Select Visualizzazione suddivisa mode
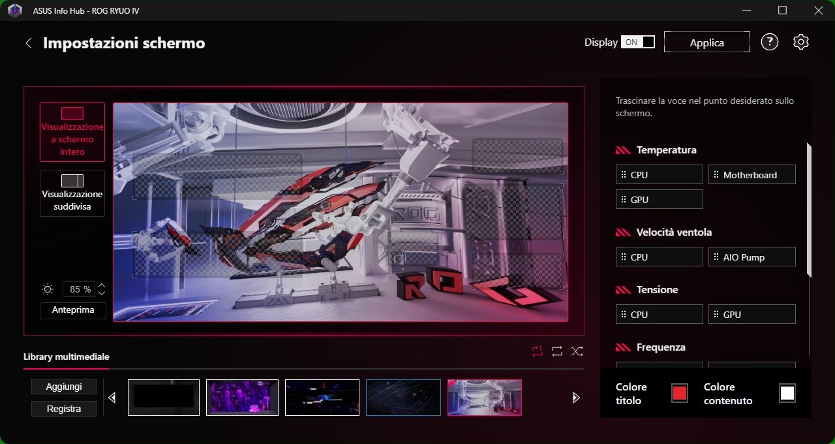835x444 pixels. click(x=72, y=193)
